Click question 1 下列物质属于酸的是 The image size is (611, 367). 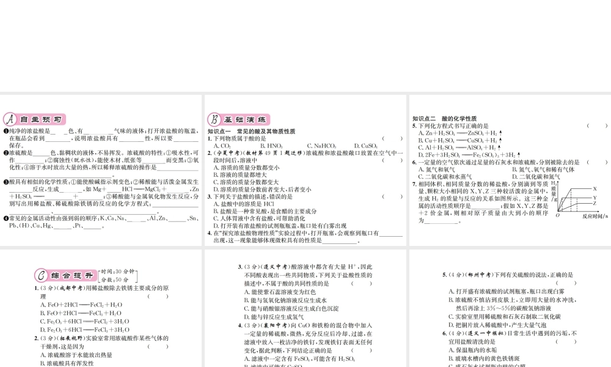(x=237, y=138)
